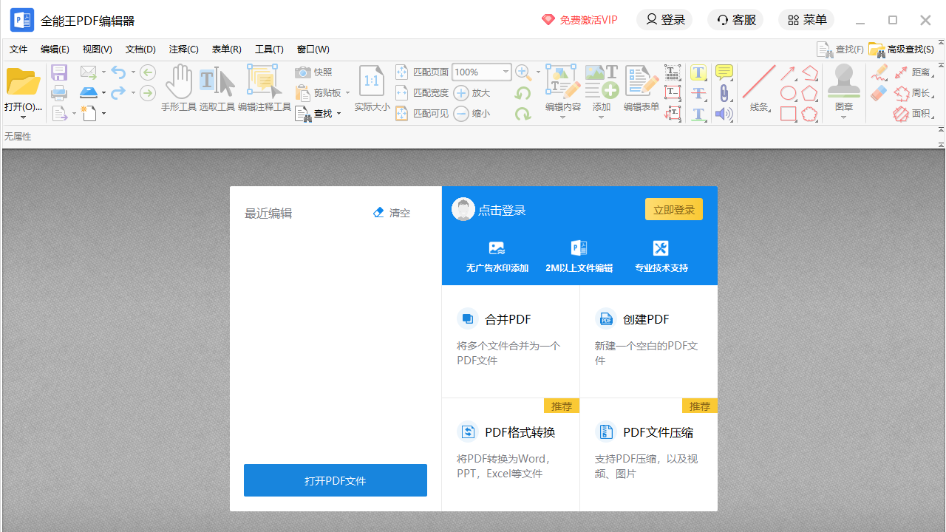Open the 工具(T) menu
This screenshot has width=946, height=532.
[269, 49]
